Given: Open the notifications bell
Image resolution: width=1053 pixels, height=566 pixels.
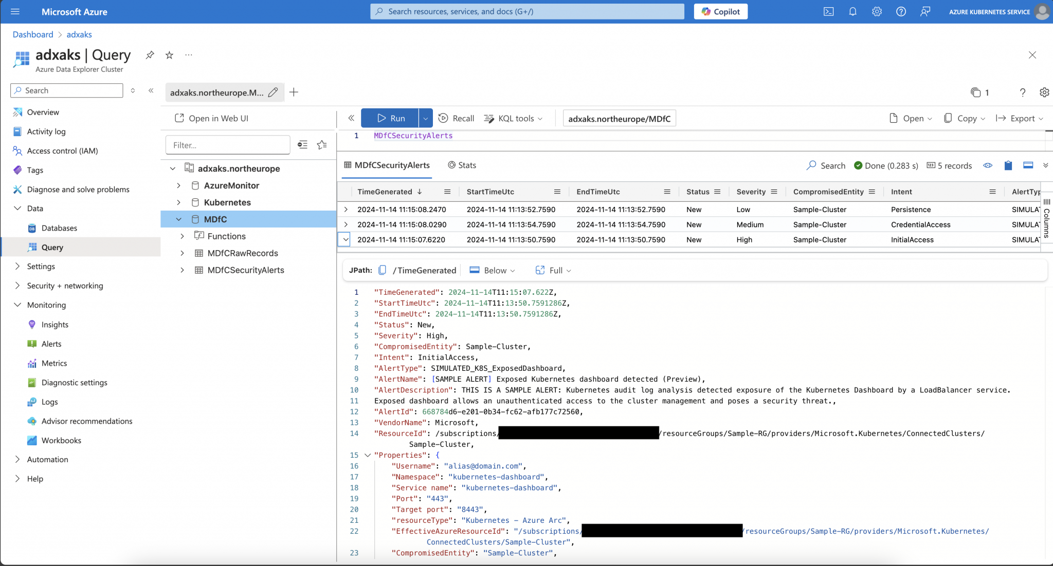Looking at the screenshot, I should point(852,11).
